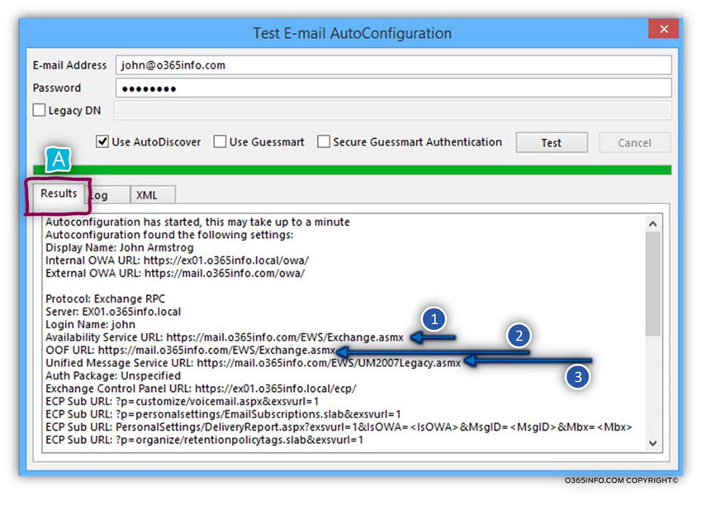Enable the Legacy DN checkbox

[40, 110]
